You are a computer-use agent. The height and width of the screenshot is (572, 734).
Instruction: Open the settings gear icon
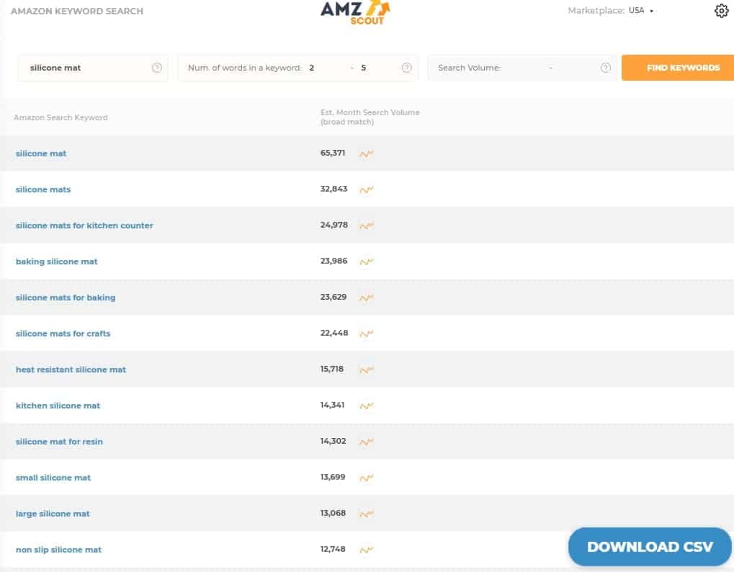coord(721,10)
